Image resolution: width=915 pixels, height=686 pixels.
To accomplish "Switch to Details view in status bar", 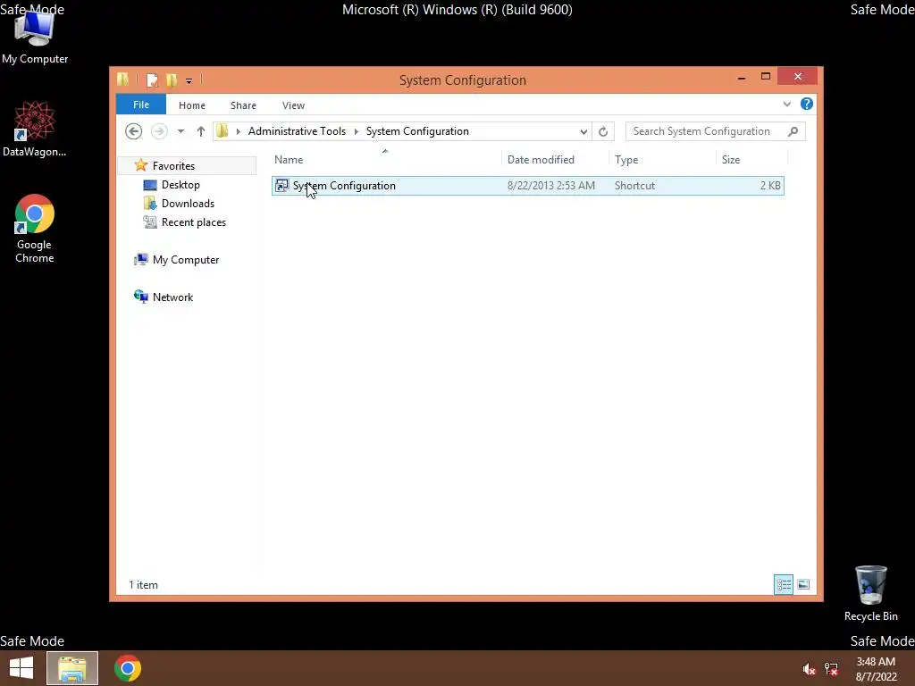I will [x=783, y=584].
